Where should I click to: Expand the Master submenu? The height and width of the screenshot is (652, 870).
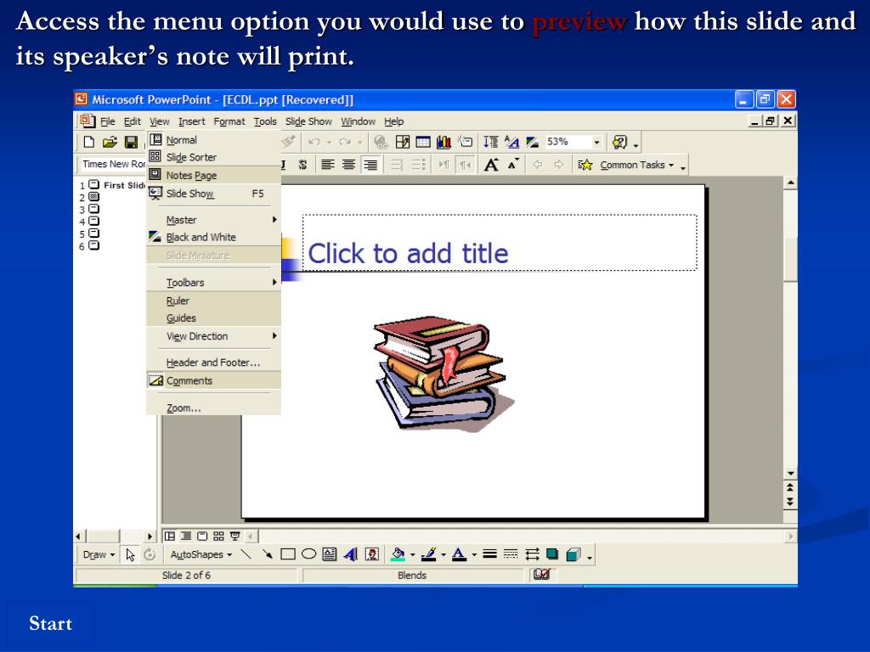click(x=213, y=220)
